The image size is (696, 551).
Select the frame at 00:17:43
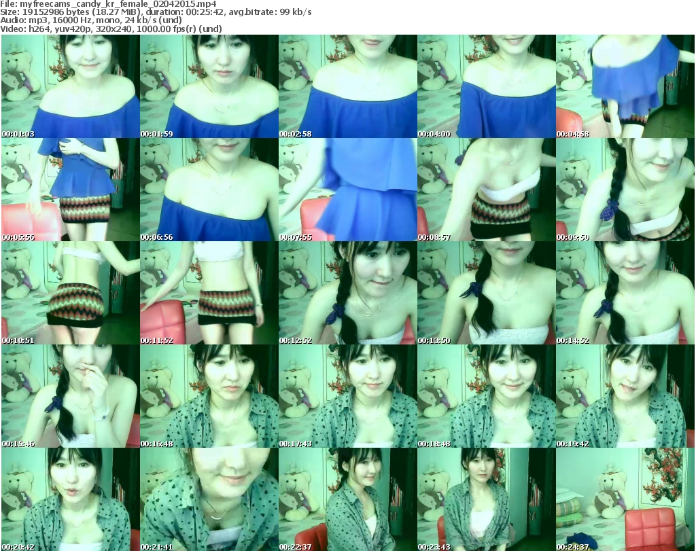pyautogui.click(x=348, y=397)
